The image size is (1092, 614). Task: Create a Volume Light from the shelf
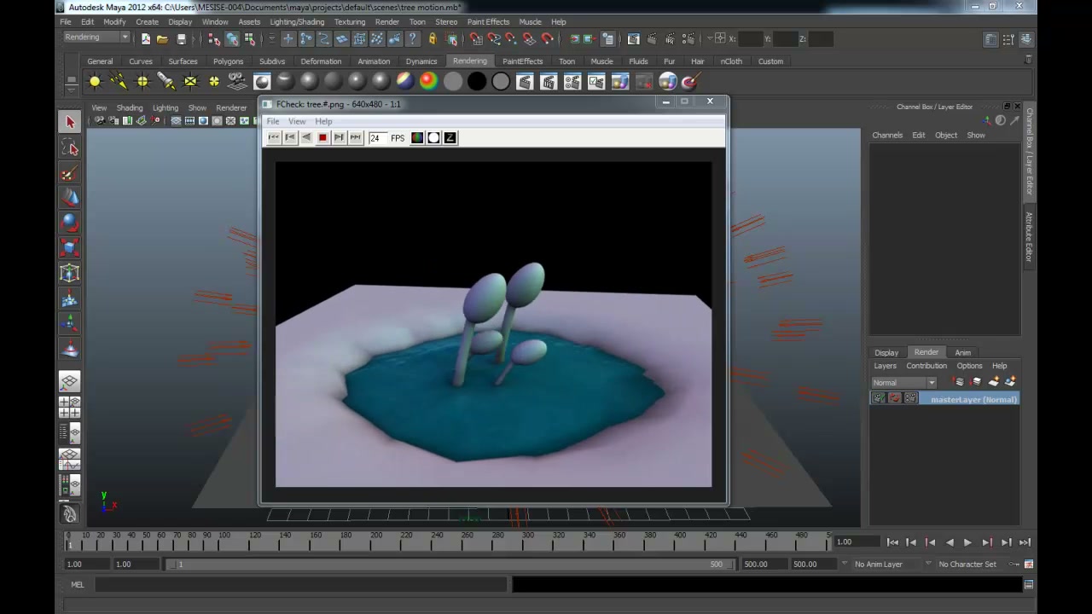click(214, 82)
